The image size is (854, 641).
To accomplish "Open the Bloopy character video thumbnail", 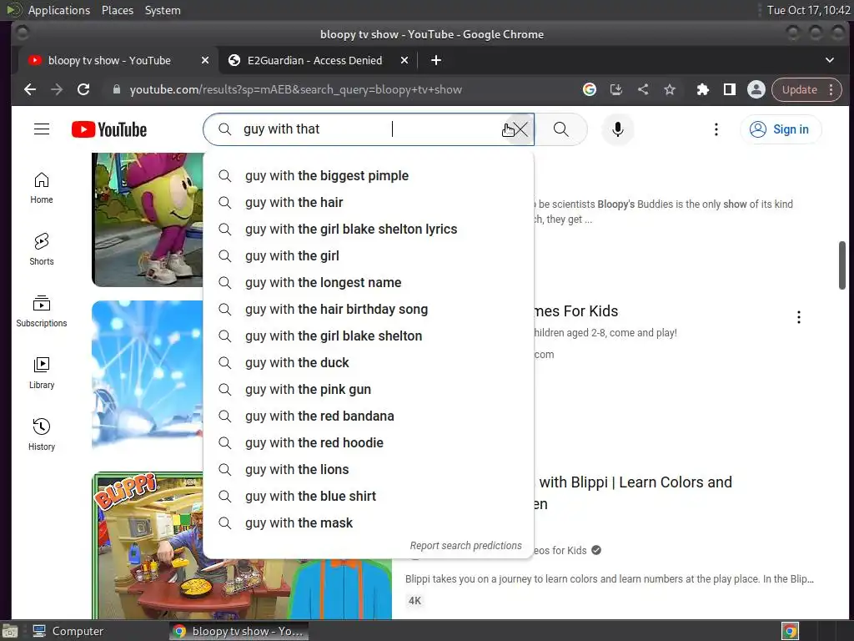I will [147, 220].
